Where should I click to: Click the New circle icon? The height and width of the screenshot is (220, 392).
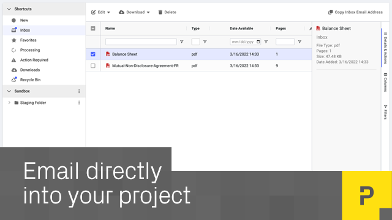(x=13, y=20)
